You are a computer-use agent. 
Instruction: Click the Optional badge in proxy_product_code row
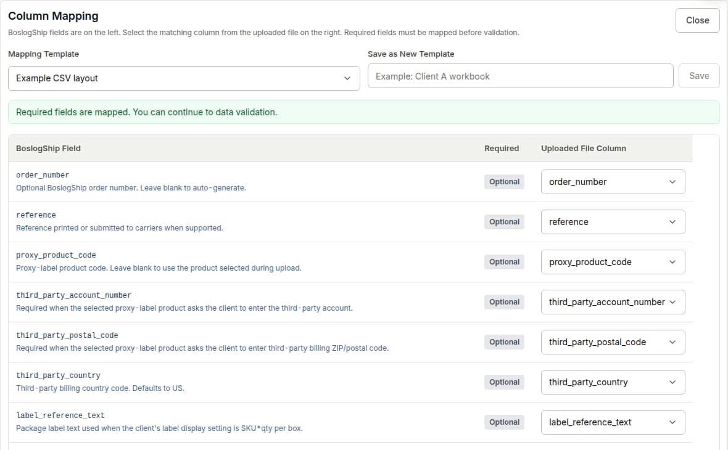[504, 262]
